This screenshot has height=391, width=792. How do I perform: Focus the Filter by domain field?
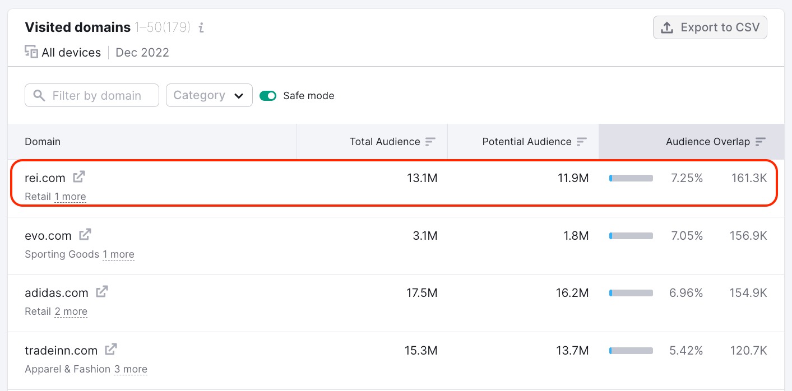click(92, 95)
